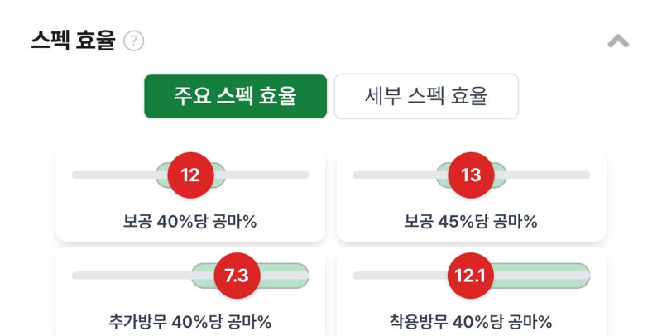Image resolution: width=662 pixels, height=336 pixels.
Task: Select the 보공 45%당 공마% label
Action: [x=471, y=221]
